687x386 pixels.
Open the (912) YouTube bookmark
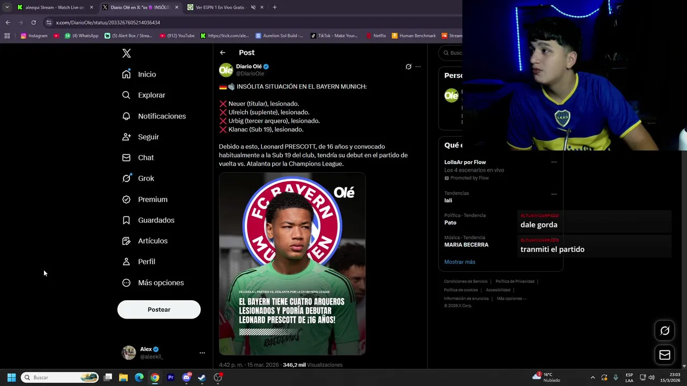(x=177, y=36)
